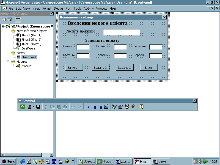
Task: Click the Задача 3 button
Action: click(125, 67)
